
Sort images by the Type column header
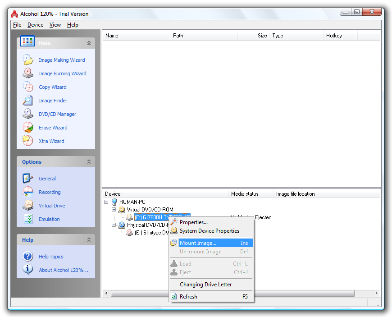[296, 36]
